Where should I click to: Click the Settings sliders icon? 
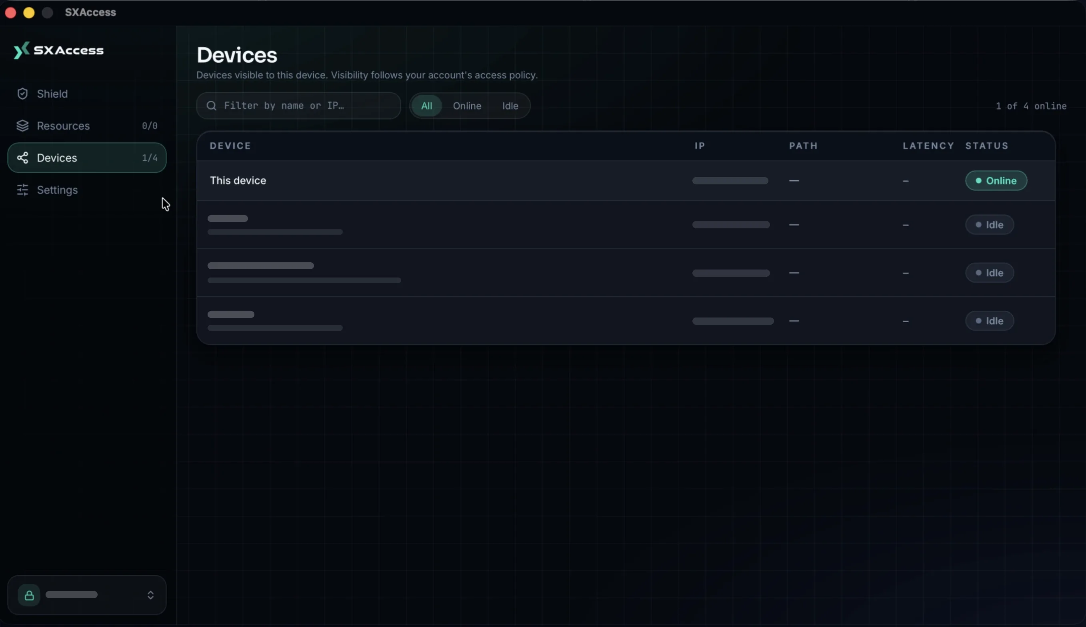click(22, 190)
